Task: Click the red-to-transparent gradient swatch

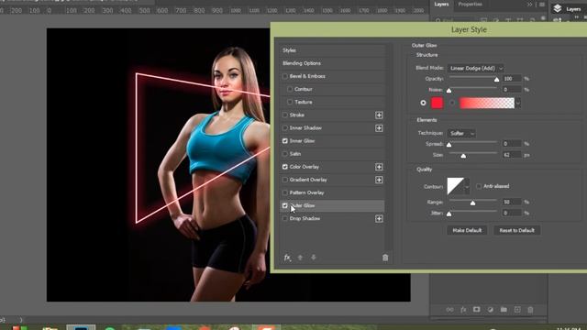Action: tap(487, 103)
